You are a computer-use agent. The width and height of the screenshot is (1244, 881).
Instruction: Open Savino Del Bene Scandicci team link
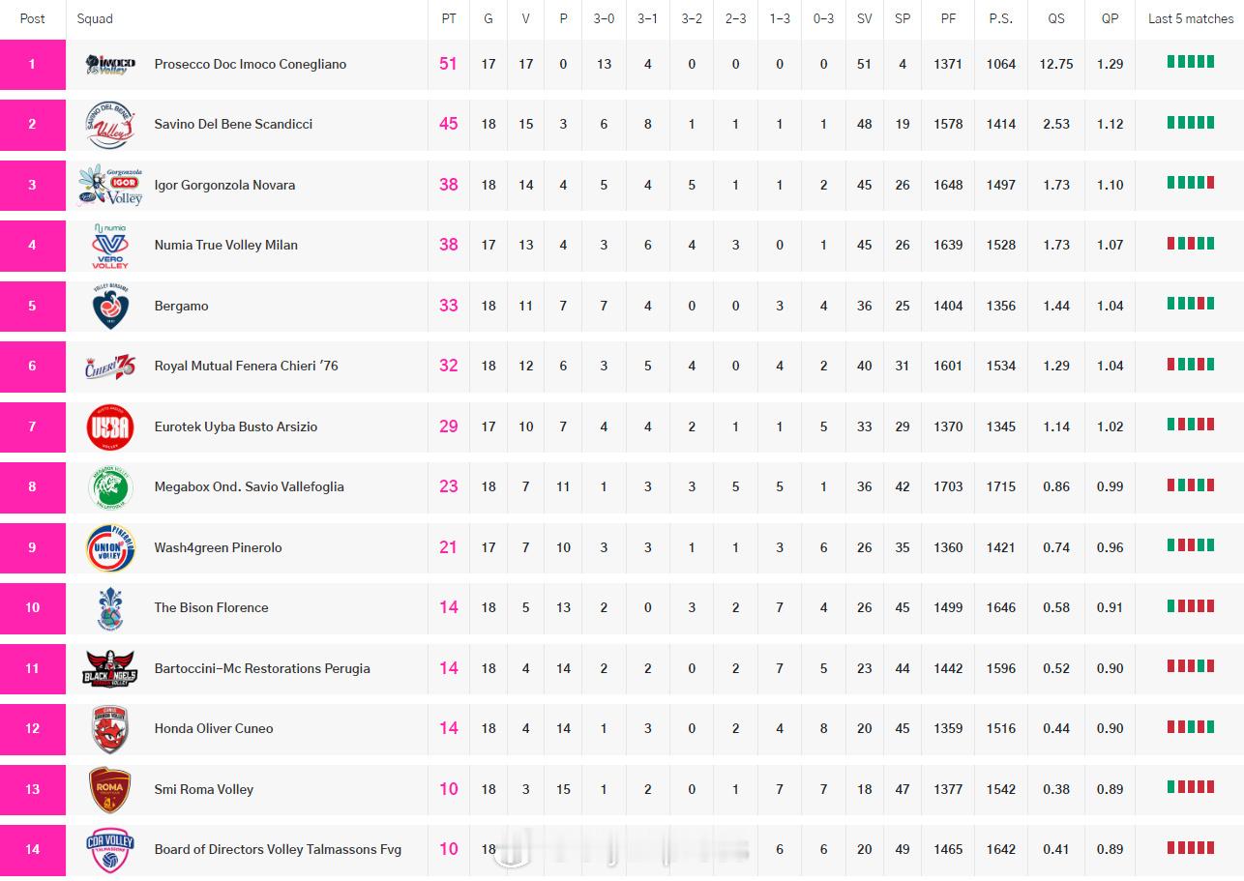pyautogui.click(x=233, y=125)
